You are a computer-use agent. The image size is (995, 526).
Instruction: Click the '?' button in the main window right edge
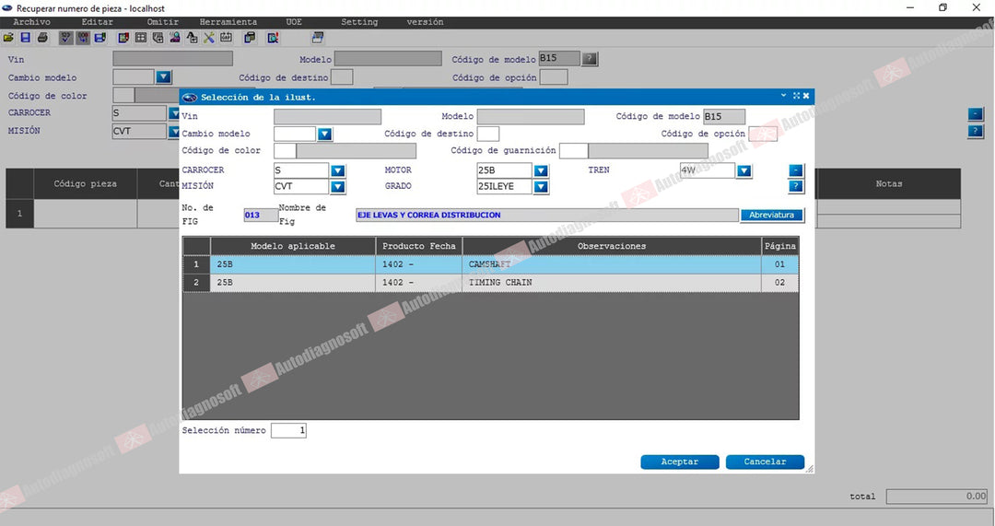coord(976,132)
